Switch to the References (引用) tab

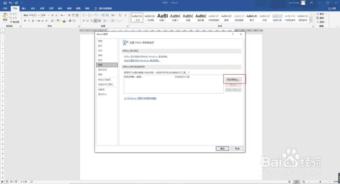tap(51, 8)
